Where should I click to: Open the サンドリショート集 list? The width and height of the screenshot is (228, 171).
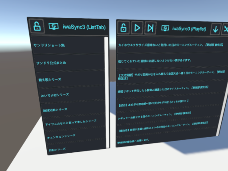pos(68,45)
